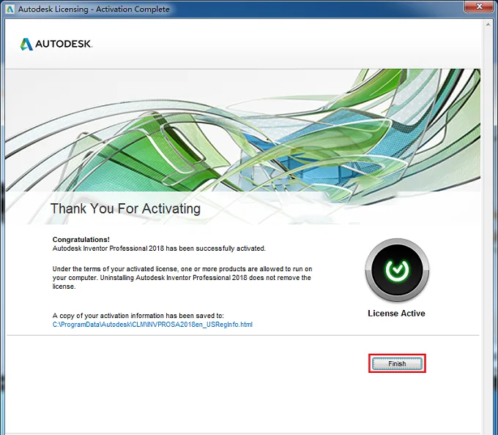
Task: Click 'has been successfully activated' sentence
Action: (159, 249)
